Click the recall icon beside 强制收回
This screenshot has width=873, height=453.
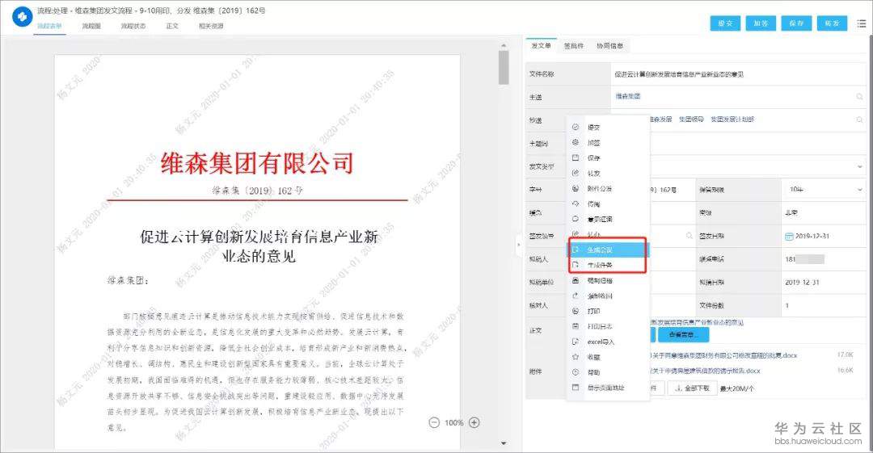point(576,296)
